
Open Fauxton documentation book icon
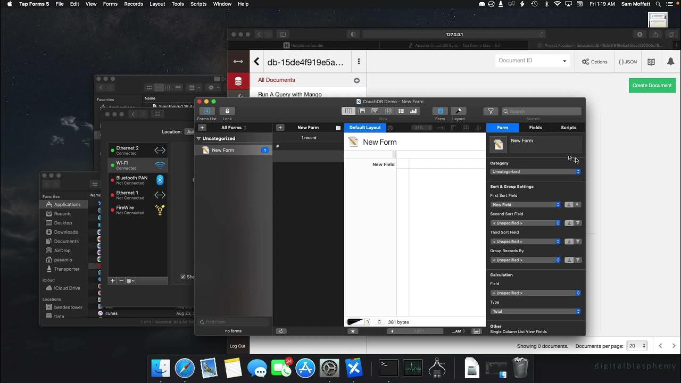point(651,62)
